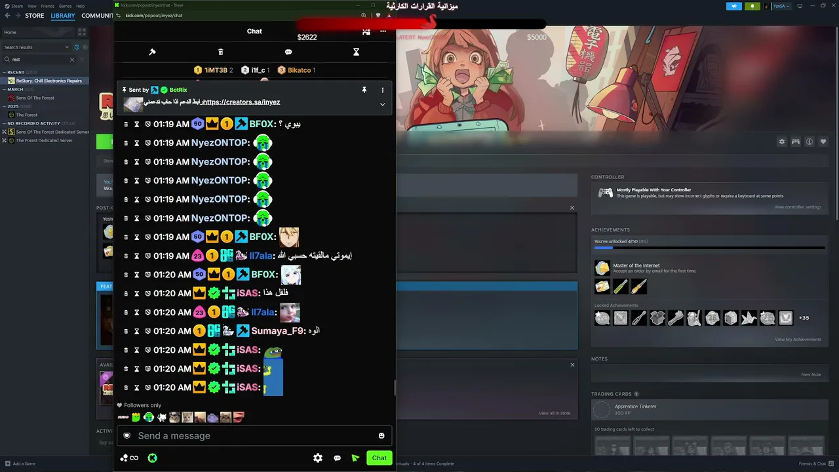Open Friends & Chat in Steam
Viewport: 839px width, 472px height.
(816, 463)
